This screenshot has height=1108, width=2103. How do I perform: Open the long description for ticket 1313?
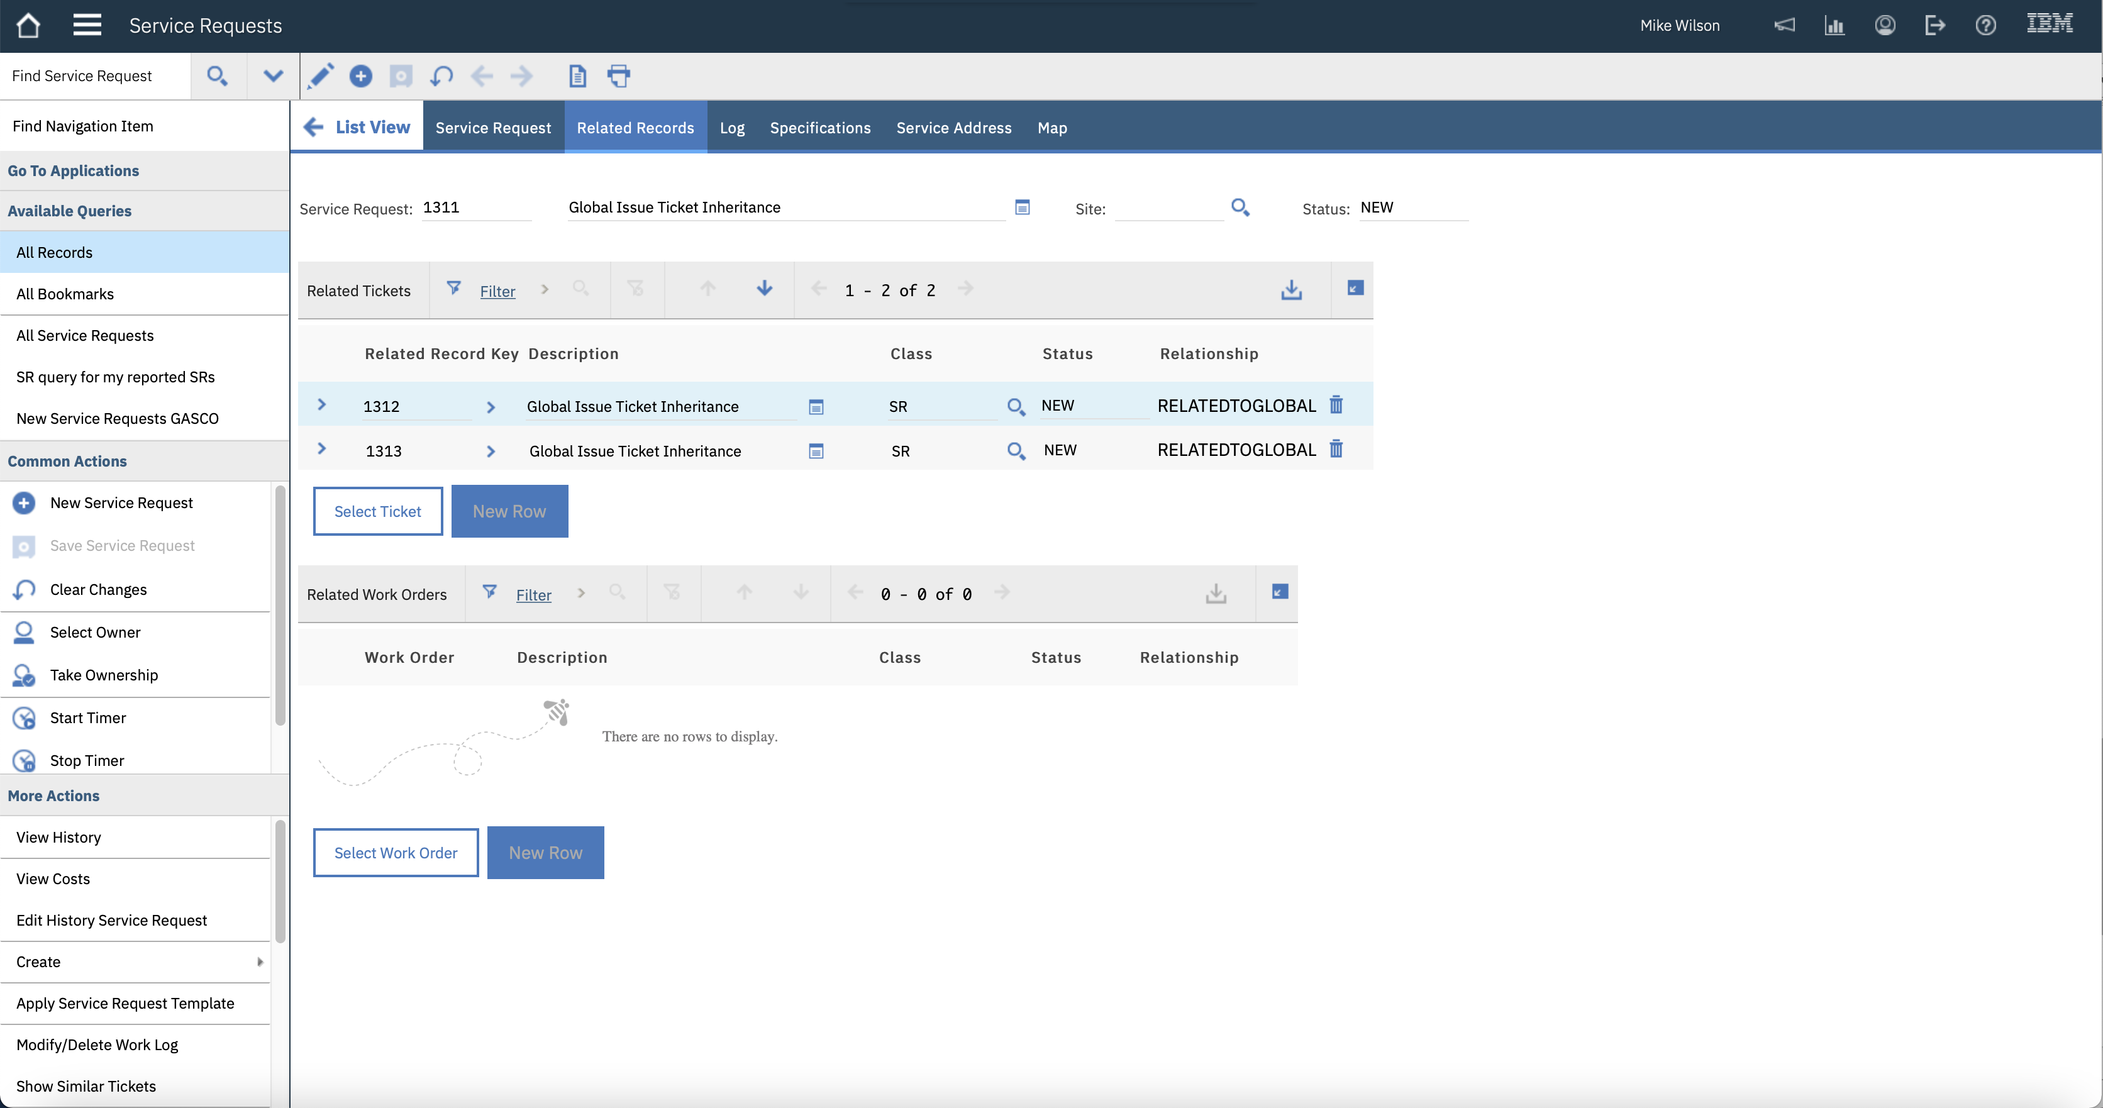[x=816, y=451]
